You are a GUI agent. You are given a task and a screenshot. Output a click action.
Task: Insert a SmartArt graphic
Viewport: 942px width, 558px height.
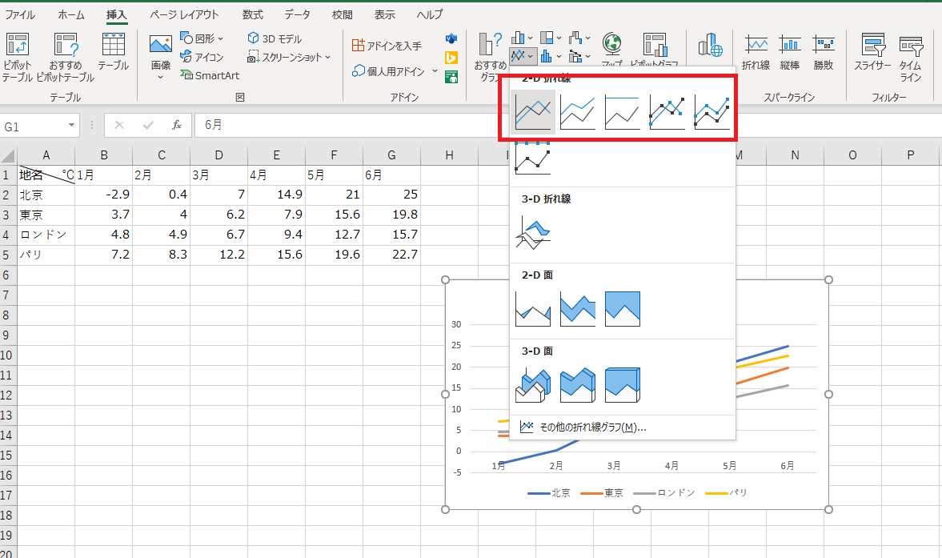210,76
